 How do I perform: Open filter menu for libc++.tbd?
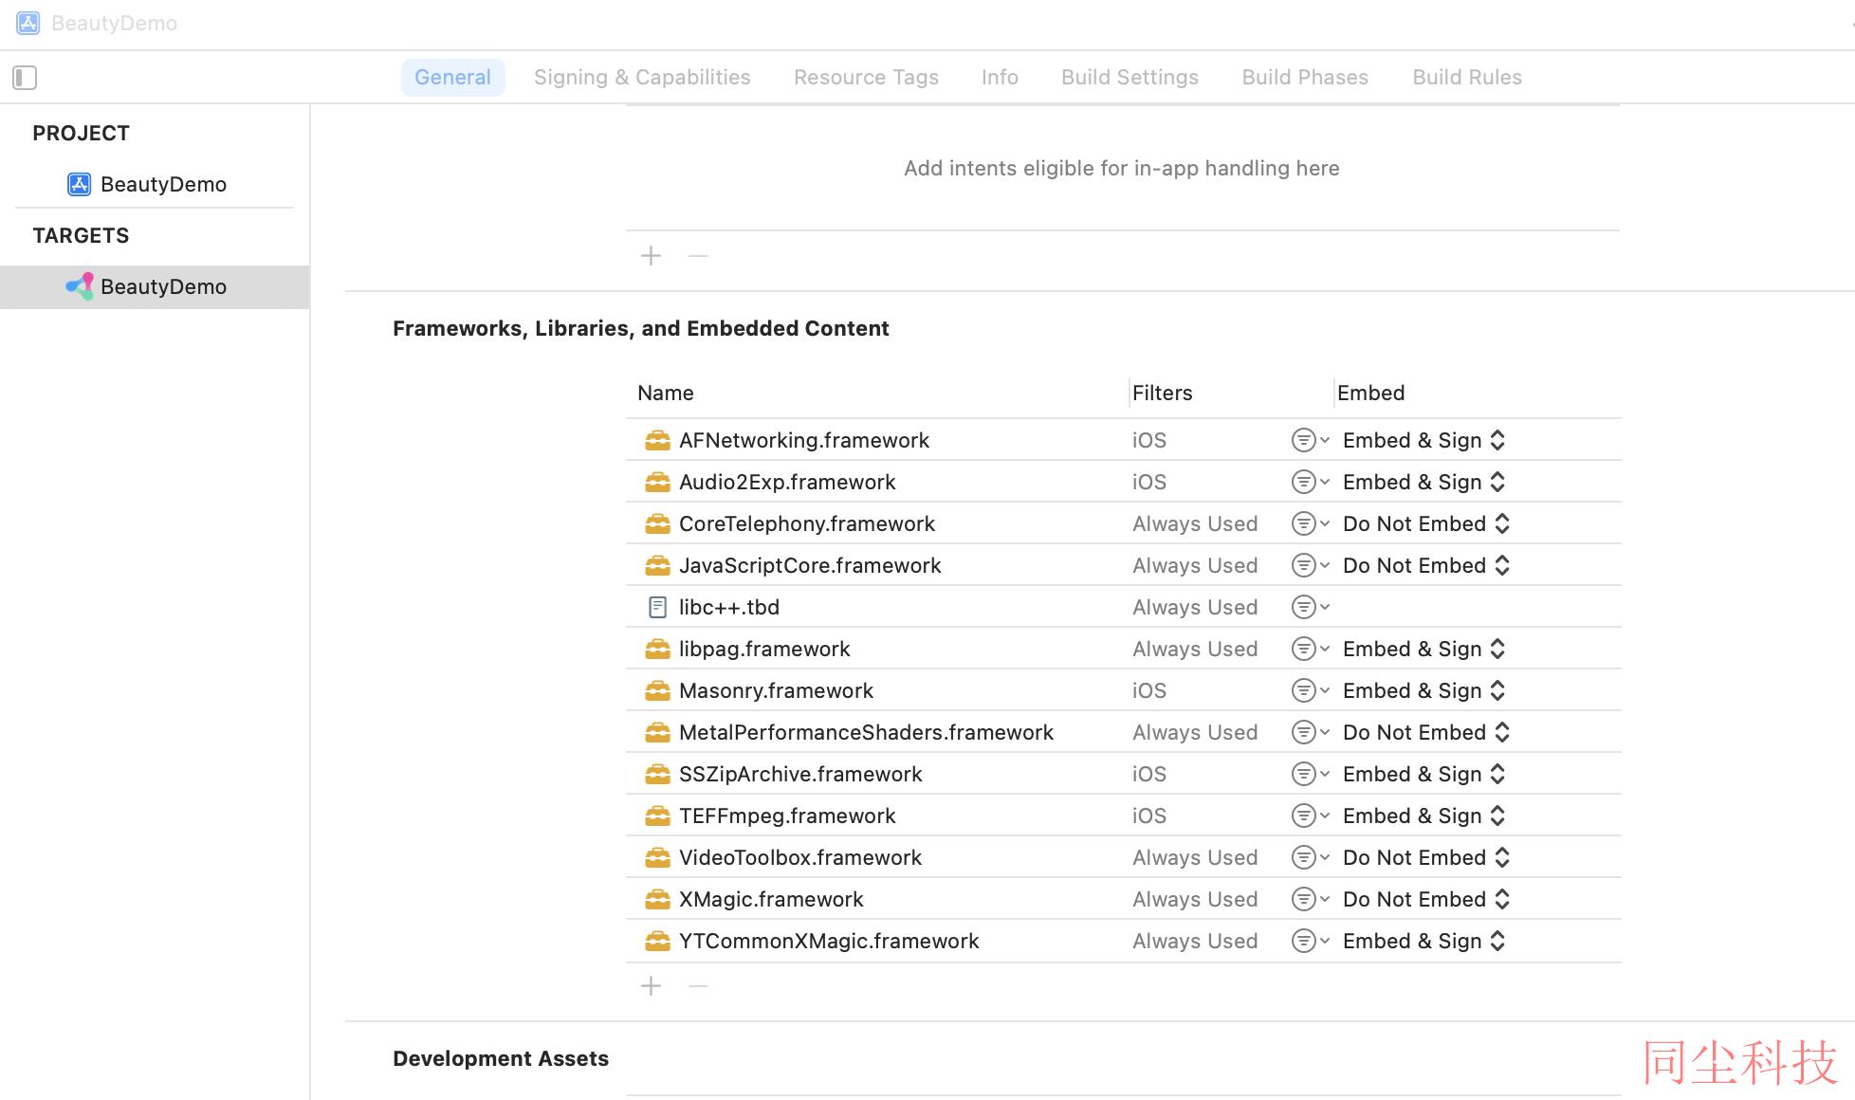[x=1311, y=607]
